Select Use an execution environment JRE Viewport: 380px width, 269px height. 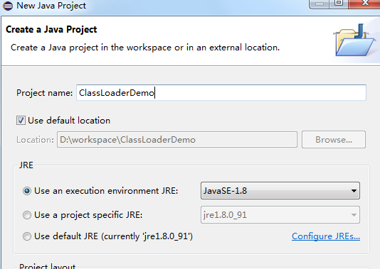pos(27,191)
